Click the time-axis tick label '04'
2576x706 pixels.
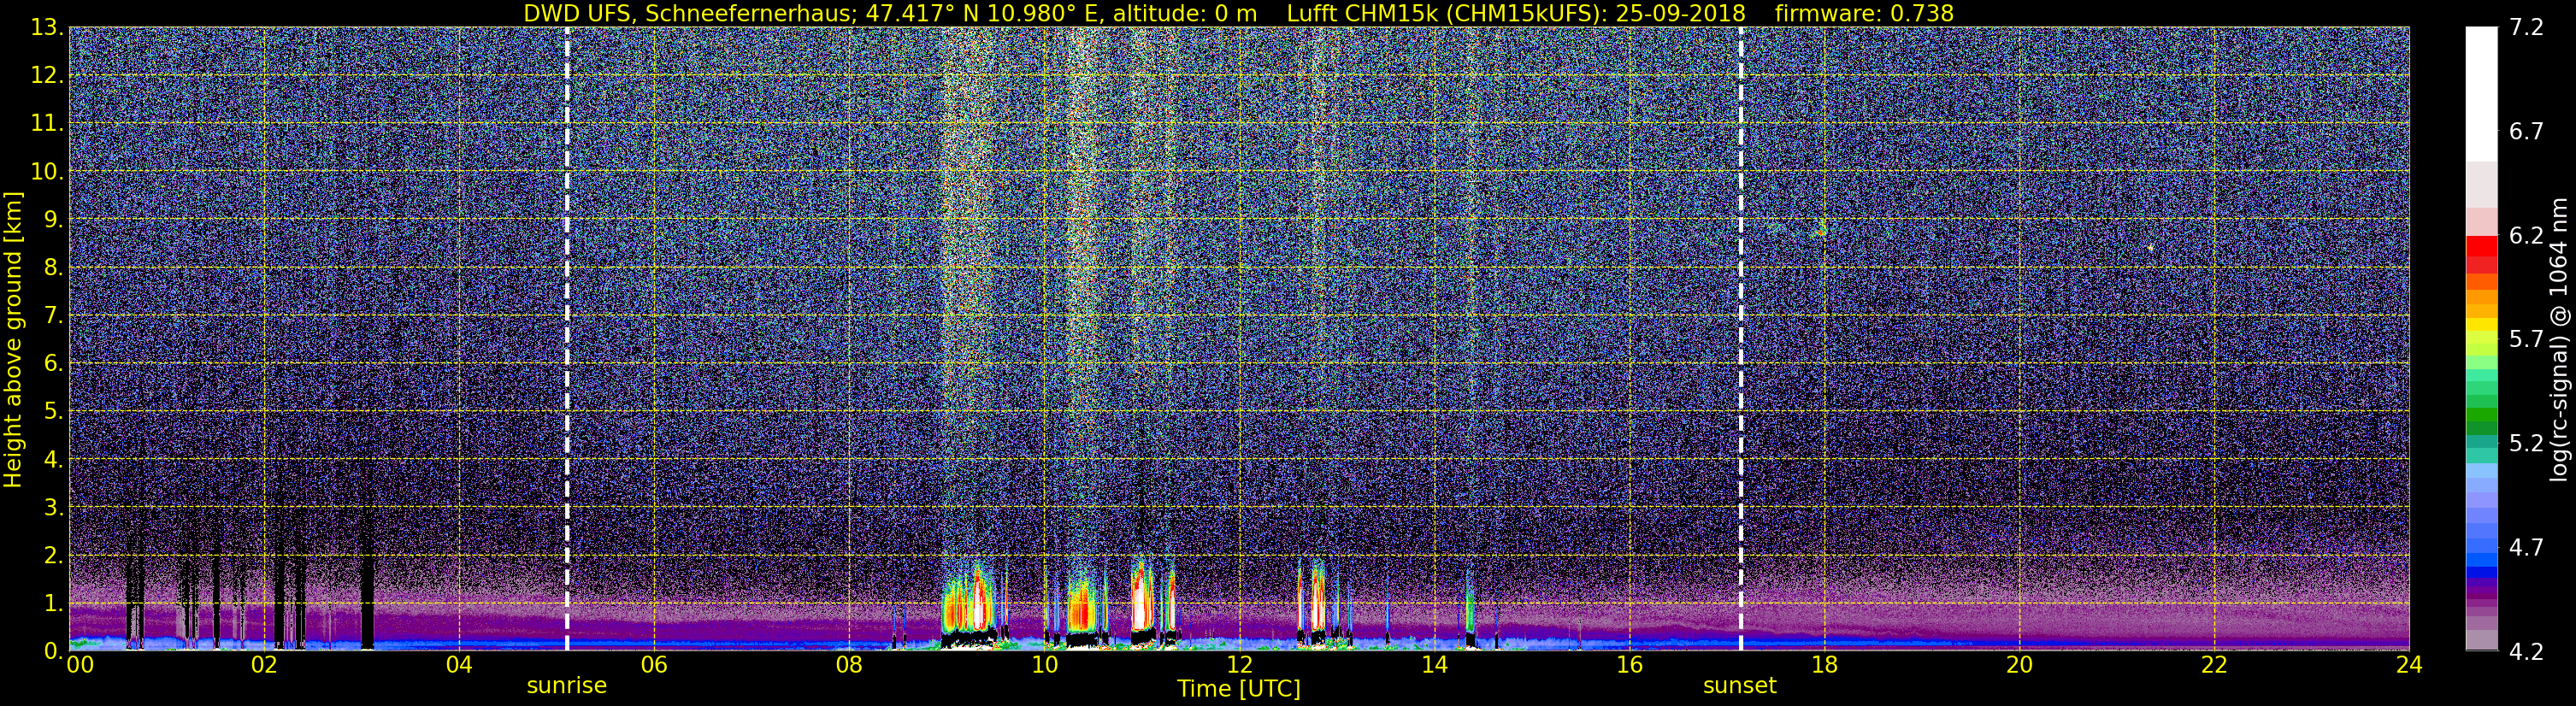tap(459, 666)
